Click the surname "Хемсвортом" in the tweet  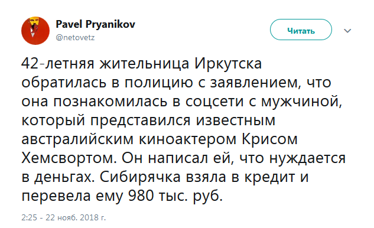tap(69, 158)
